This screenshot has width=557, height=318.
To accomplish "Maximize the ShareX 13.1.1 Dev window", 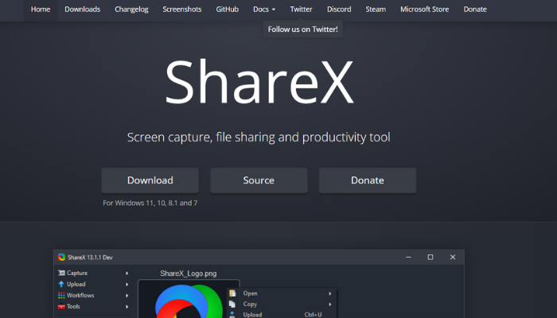I will pos(430,258).
